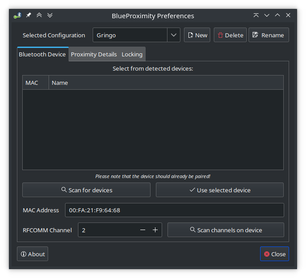
Task: Click Use selected device button
Action: click(220, 190)
